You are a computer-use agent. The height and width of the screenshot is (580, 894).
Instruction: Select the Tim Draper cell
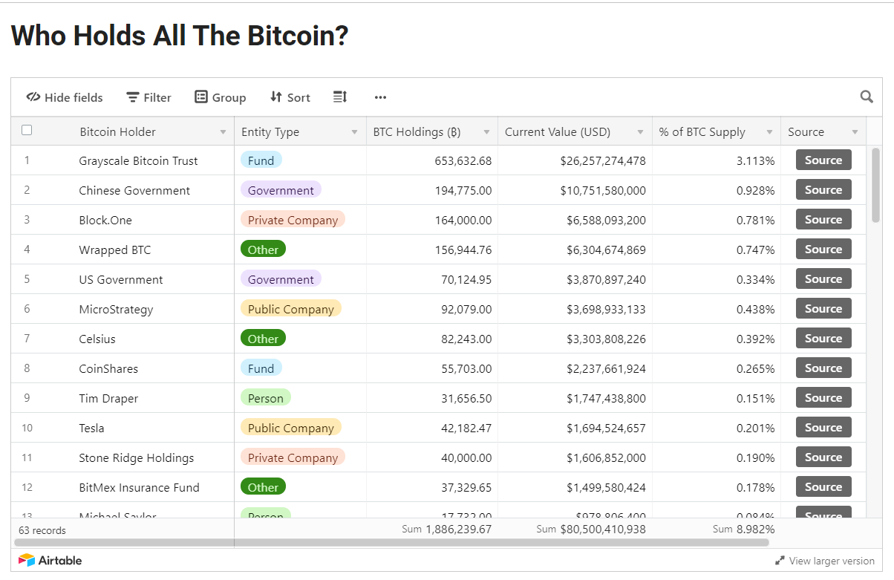[108, 398]
